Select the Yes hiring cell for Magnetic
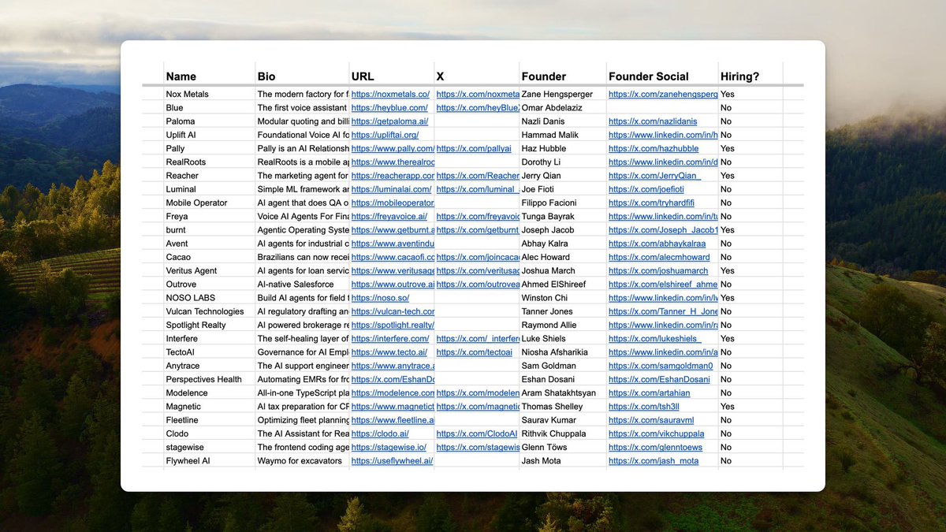This screenshot has height=532, width=946. pos(750,407)
